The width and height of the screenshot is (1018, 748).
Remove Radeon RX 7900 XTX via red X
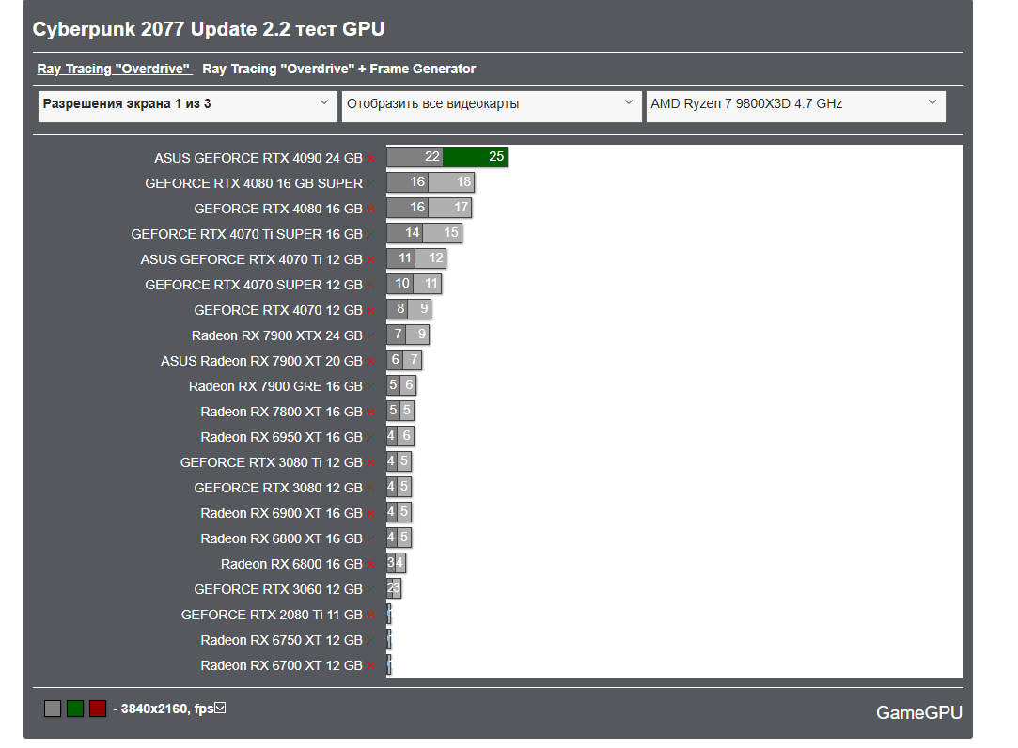(x=370, y=336)
